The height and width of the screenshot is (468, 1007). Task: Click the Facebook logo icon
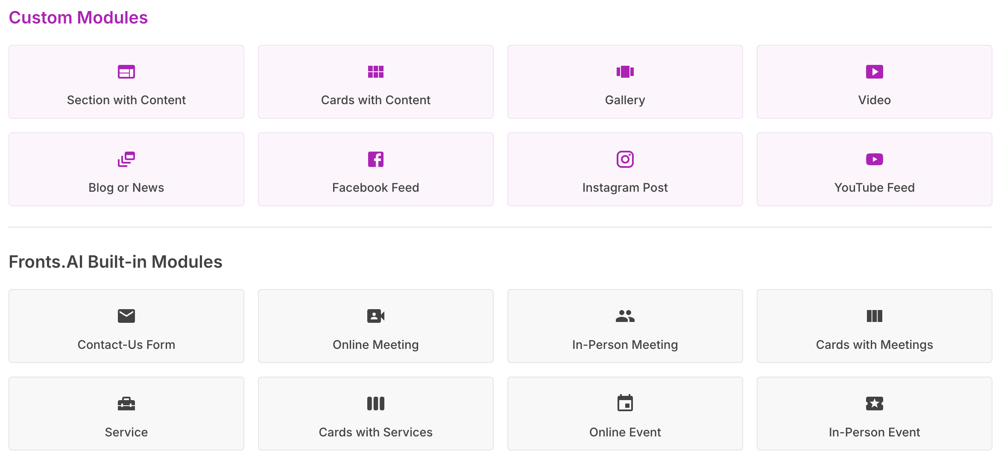point(375,159)
